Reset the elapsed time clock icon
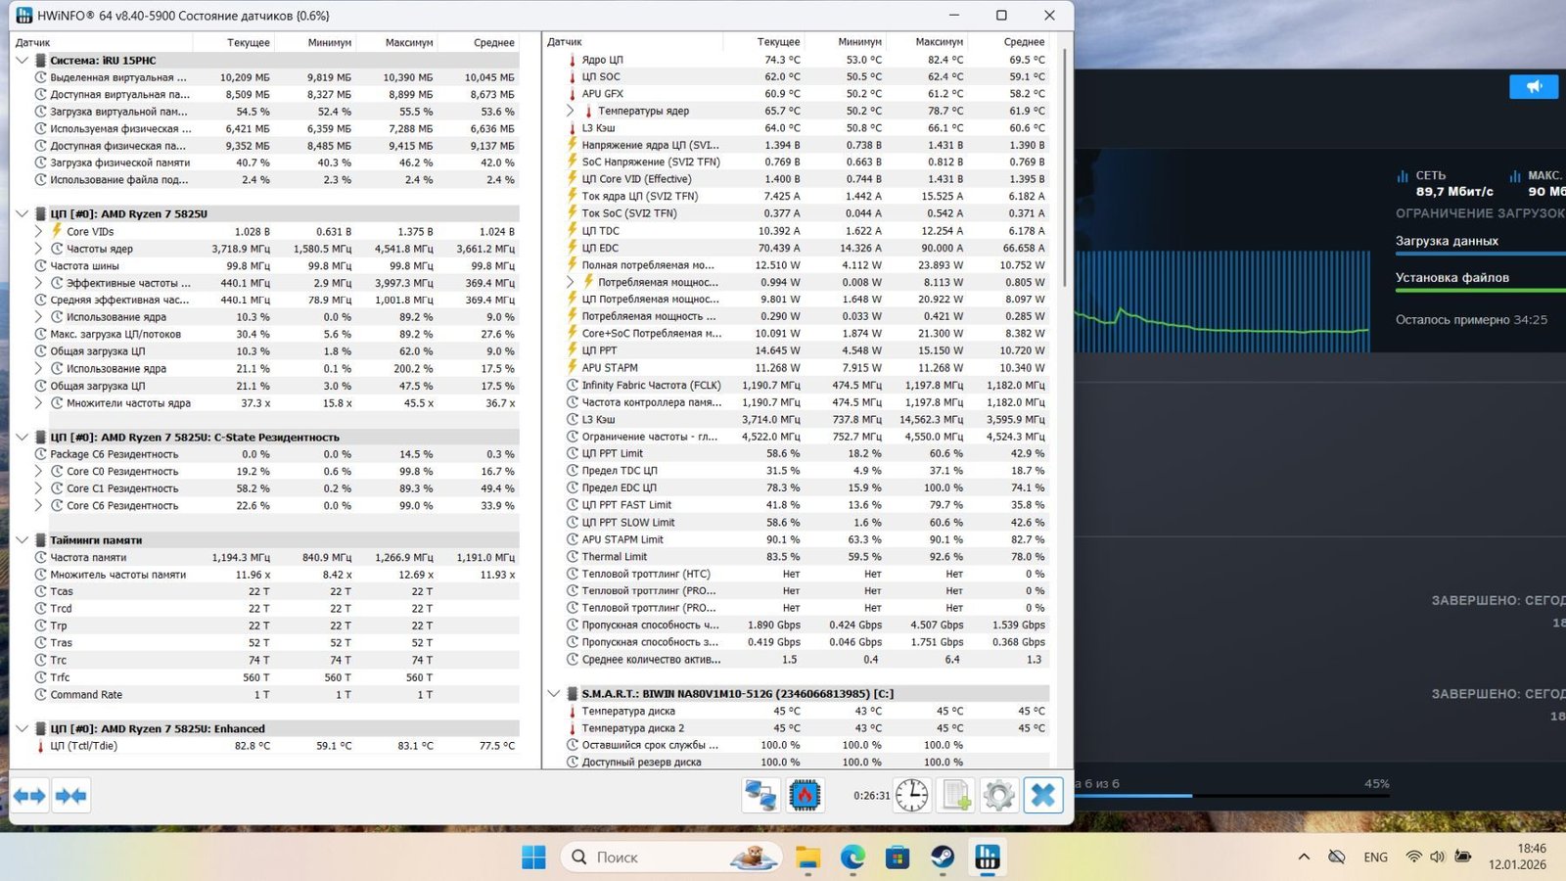The height and width of the screenshot is (881, 1566). pyautogui.click(x=911, y=796)
